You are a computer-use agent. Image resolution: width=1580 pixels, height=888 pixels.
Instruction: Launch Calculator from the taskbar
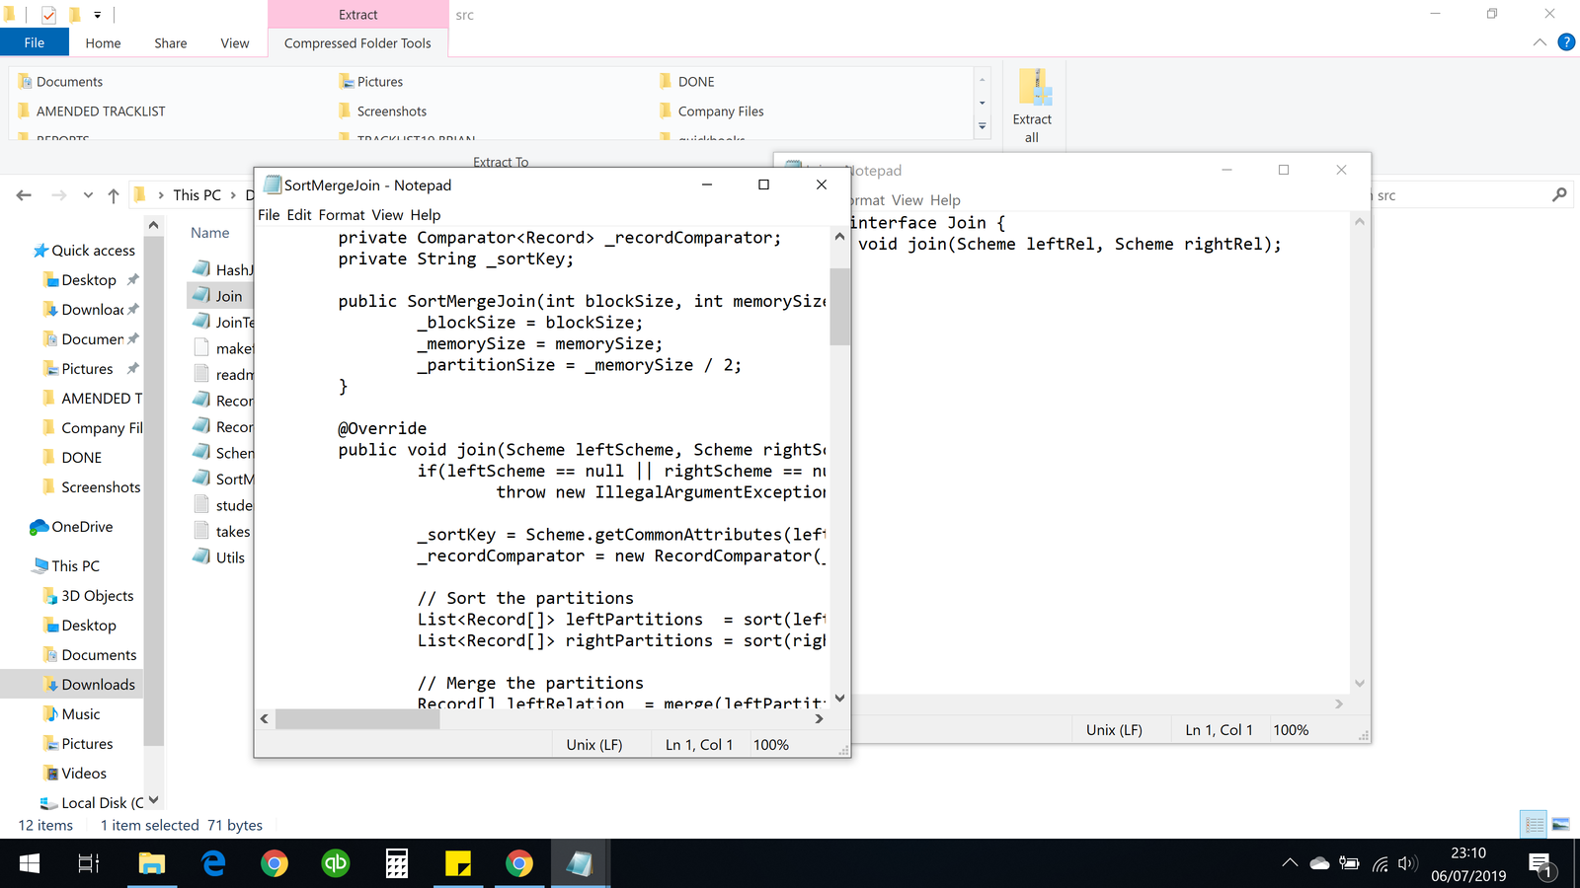click(397, 864)
